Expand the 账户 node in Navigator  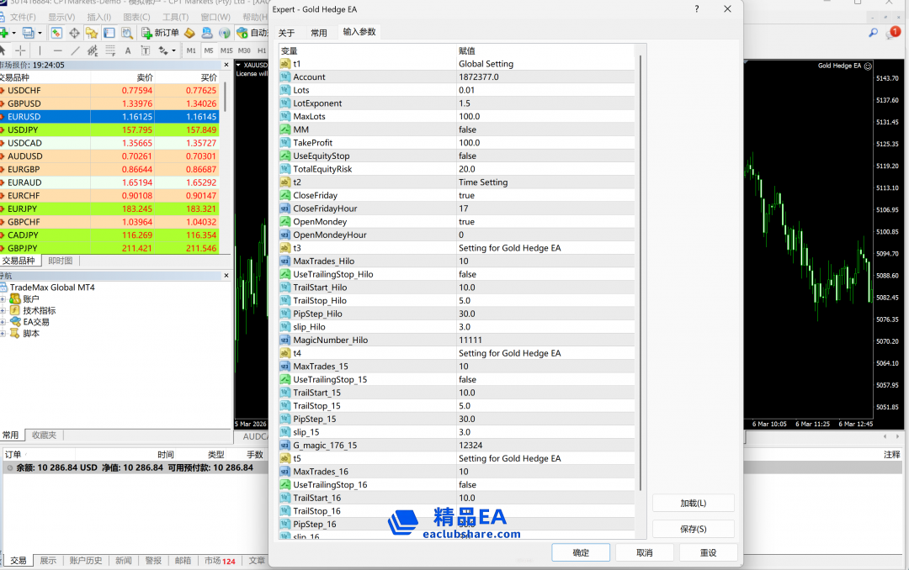tap(3, 299)
